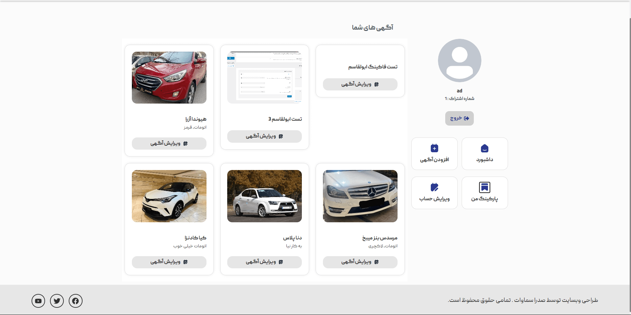Open the Facebook icon in footer
This screenshot has height=315, width=631.
click(76, 301)
